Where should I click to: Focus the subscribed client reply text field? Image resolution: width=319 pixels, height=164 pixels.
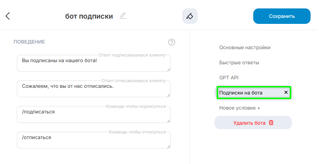point(93,63)
